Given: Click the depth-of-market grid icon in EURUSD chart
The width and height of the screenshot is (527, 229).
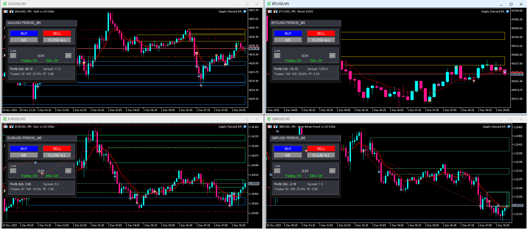Looking at the screenshot, I should click(x=6, y=127).
